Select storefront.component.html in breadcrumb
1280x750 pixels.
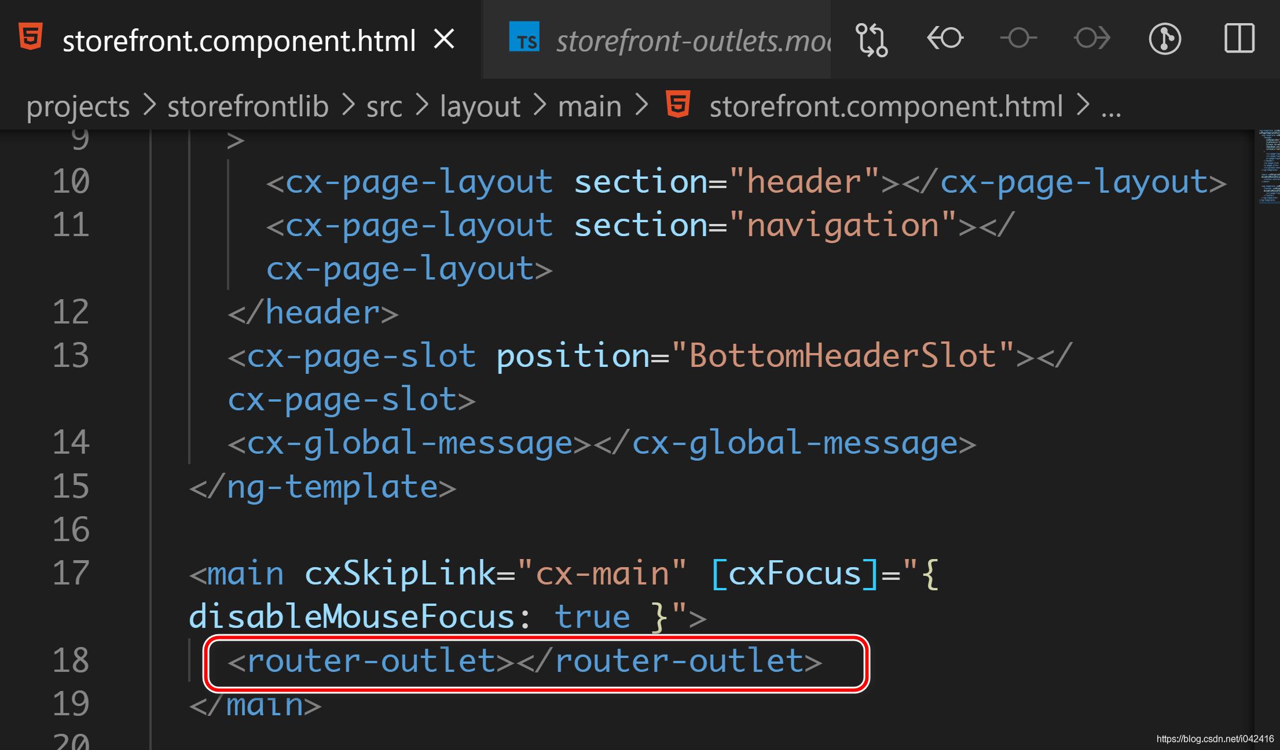(886, 106)
